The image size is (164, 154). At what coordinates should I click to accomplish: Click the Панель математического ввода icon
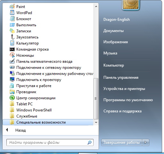coord(12,61)
